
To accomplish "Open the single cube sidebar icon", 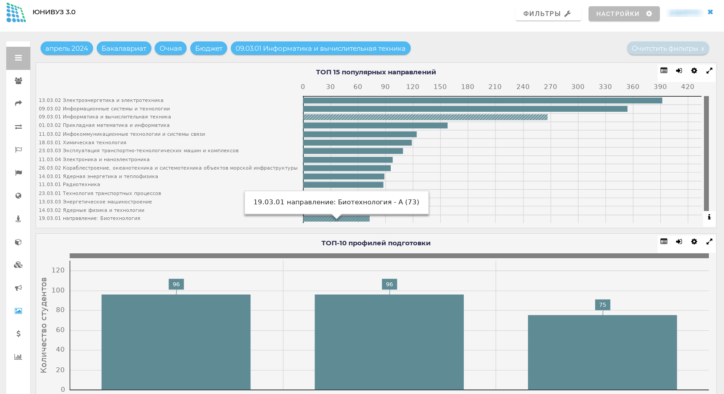I will click(18, 242).
